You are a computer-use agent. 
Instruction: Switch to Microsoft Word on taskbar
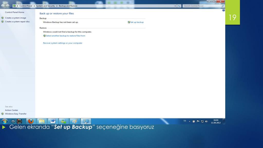[53, 121]
